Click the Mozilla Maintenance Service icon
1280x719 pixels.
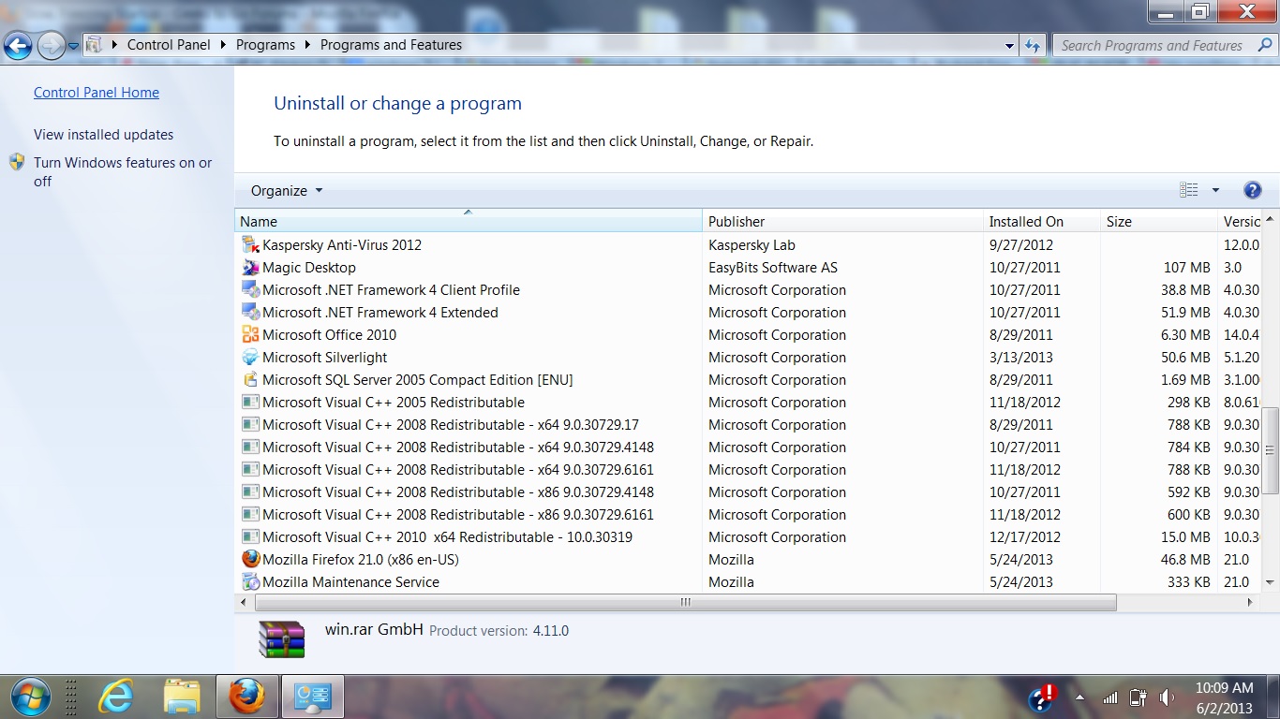click(250, 582)
